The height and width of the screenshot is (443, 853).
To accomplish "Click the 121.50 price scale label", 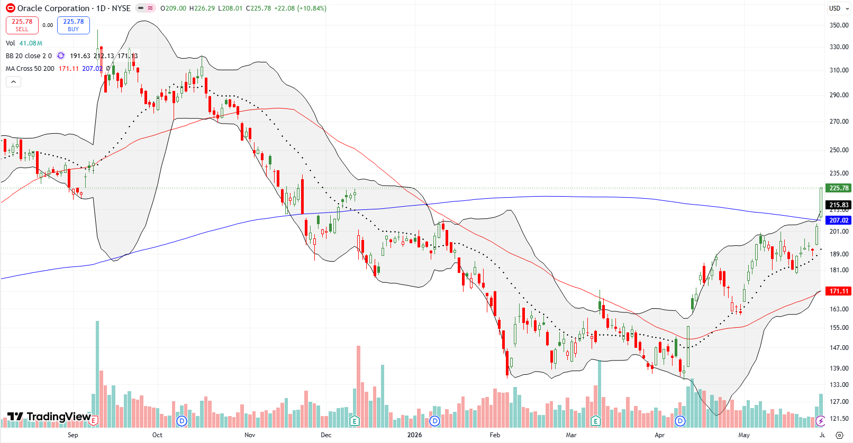I will point(839,419).
